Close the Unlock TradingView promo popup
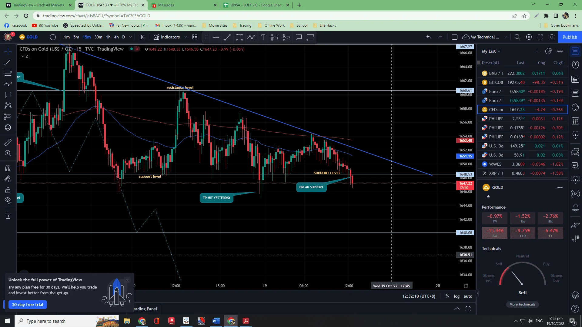The height and width of the screenshot is (327, 582). pos(127,280)
